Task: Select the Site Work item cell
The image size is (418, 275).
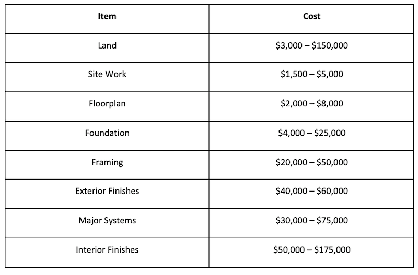Action: pos(107,74)
